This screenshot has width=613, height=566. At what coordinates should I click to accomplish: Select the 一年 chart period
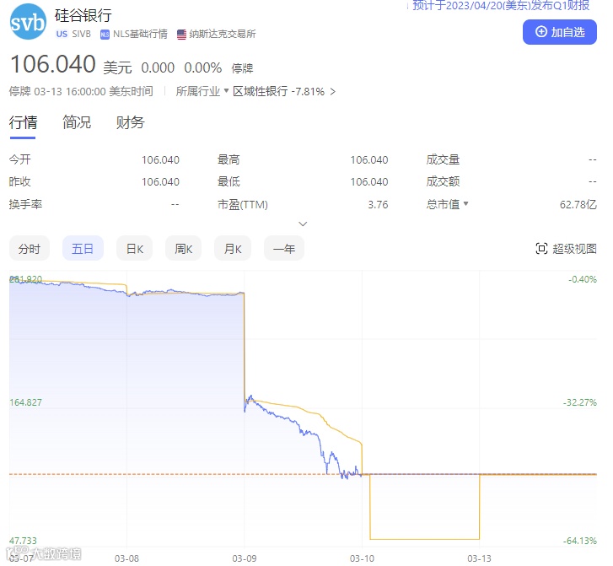point(284,248)
